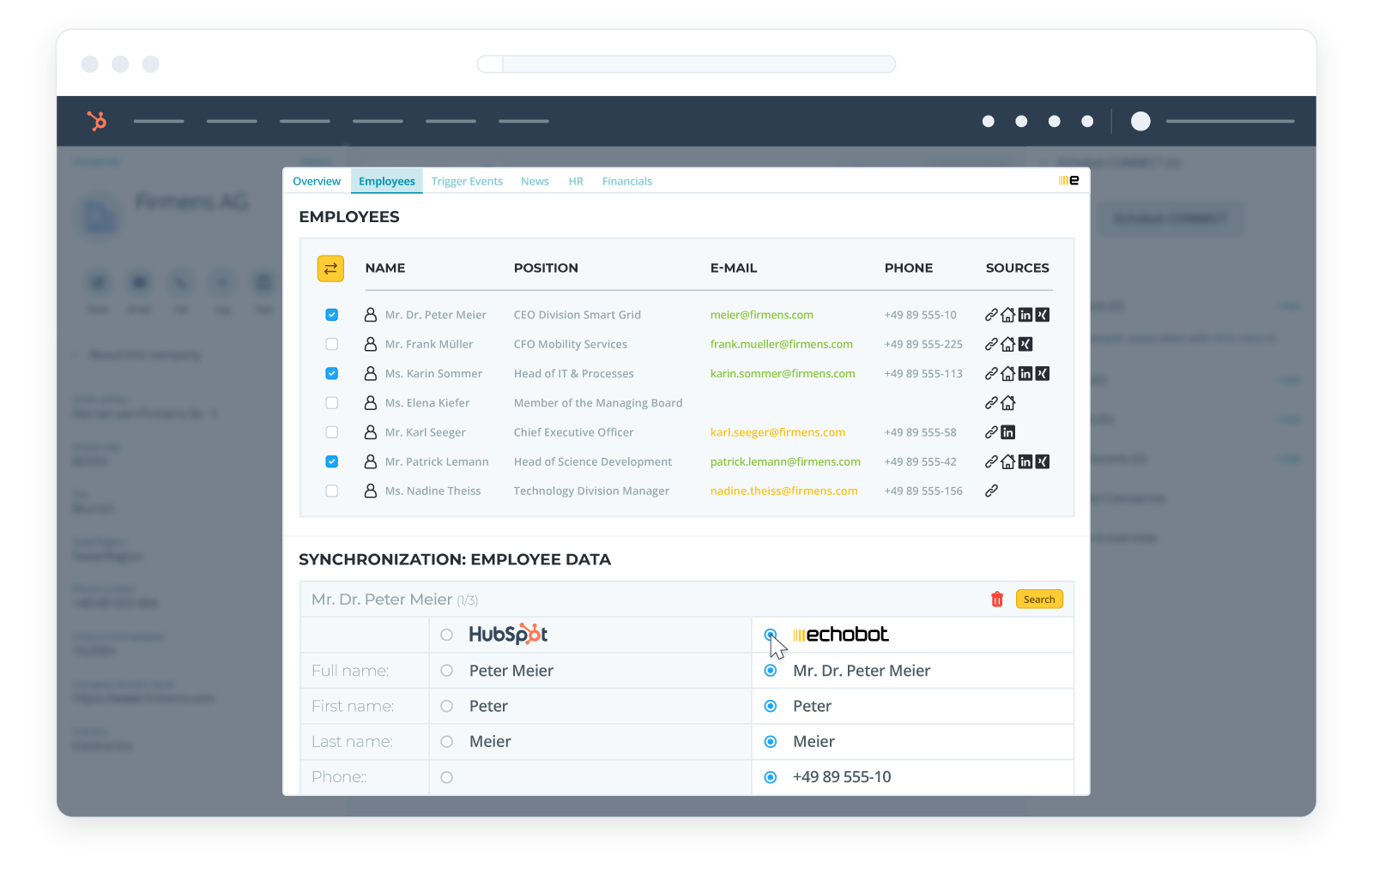Viewport: 1373px width, 874px height.
Task: Select HubSpot radio for Full name row
Action: pyautogui.click(x=446, y=671)
